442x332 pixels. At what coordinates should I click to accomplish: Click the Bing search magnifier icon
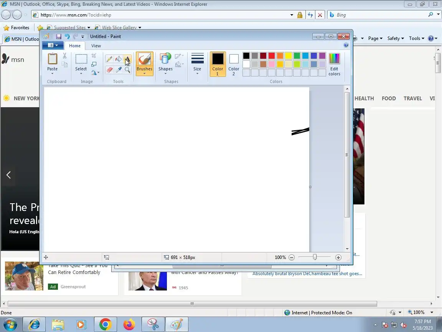431,14
